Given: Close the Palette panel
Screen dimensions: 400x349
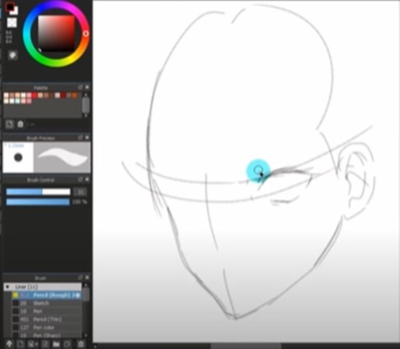Looking at the screenshot, I should pos(87,87).
